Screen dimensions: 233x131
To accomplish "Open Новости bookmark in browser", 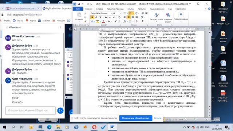I will (x=59, y=20).
